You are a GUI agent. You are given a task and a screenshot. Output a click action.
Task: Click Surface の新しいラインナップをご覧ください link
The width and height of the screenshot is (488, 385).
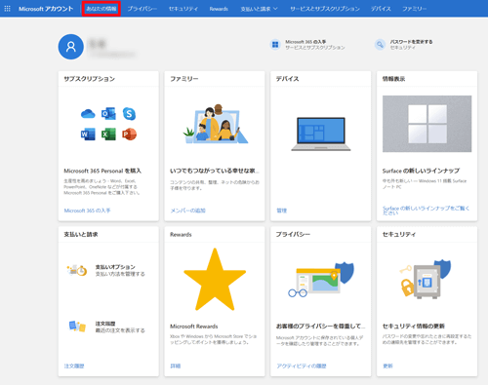426,211
